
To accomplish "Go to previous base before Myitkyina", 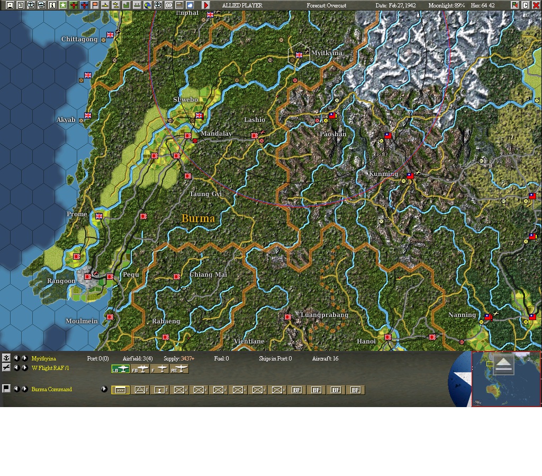I will coord(16,358).
